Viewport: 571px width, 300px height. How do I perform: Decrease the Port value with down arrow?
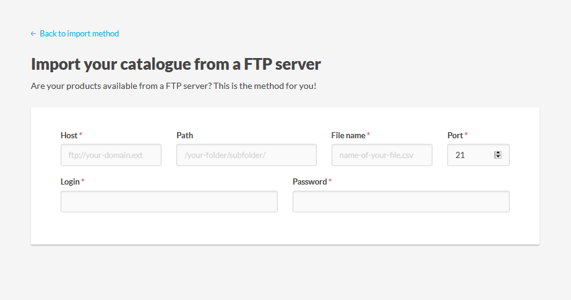coord(498,157)
